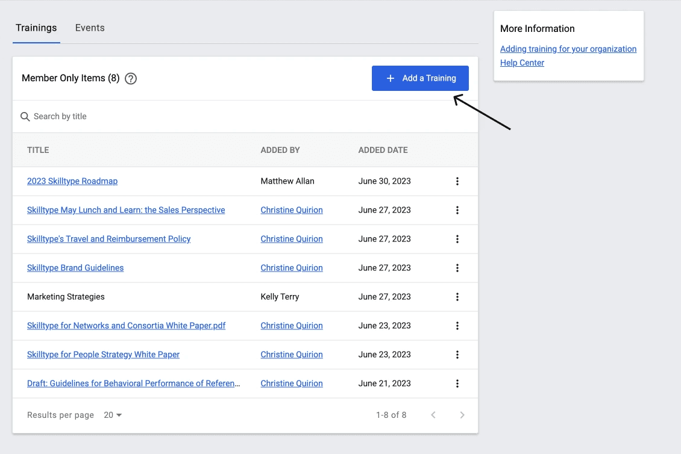
Task: Go to previous page of results
Action: (433, 415)
